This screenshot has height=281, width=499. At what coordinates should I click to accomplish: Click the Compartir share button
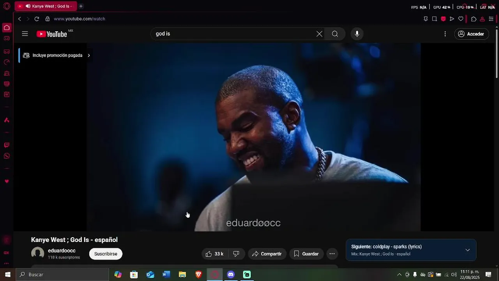point(267,254)
